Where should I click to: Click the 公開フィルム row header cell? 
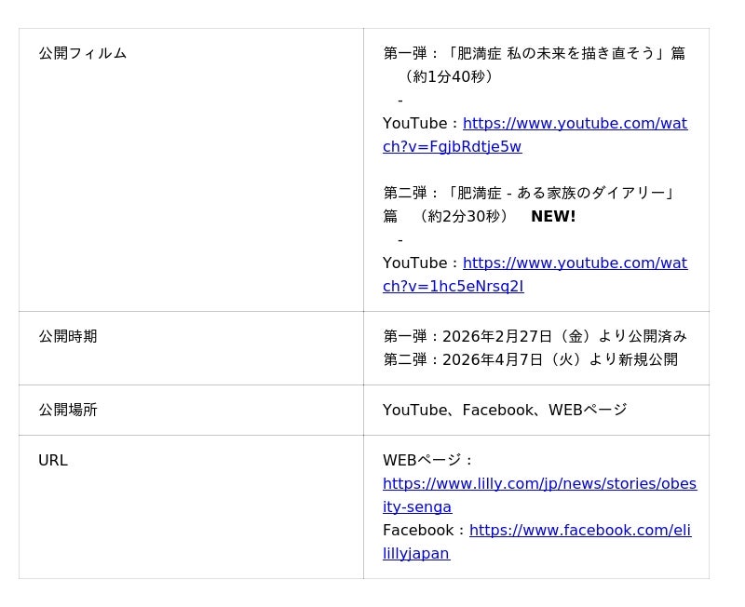pos(82,54)
